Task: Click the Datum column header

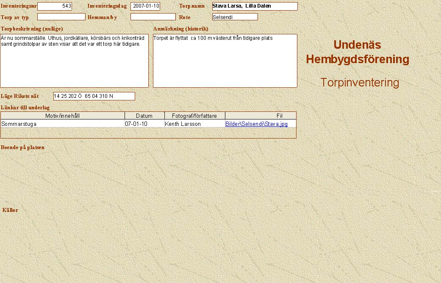Action: [x=144, y=116]
